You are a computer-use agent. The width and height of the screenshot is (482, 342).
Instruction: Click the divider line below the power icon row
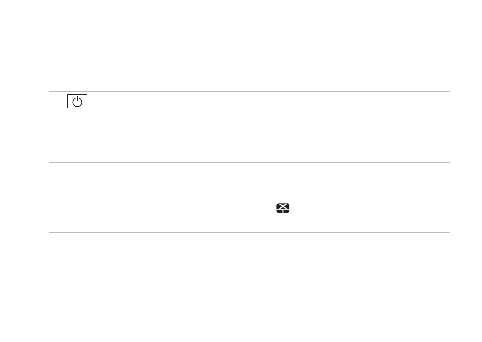pyautogui.click(x=249, y=117)
